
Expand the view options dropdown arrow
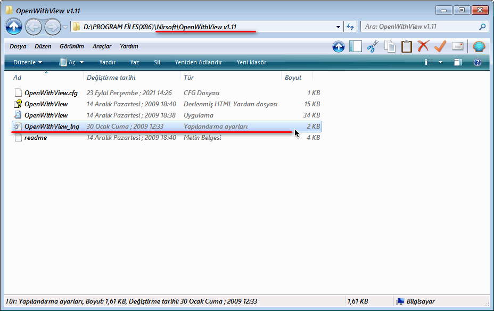tap(440, 62)
